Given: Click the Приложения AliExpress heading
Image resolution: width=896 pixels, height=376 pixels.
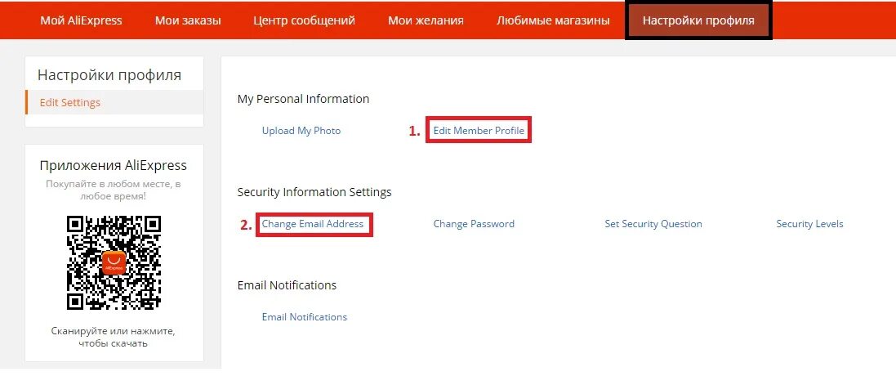Looking at the screenshot, I should (x=114, y=166).
